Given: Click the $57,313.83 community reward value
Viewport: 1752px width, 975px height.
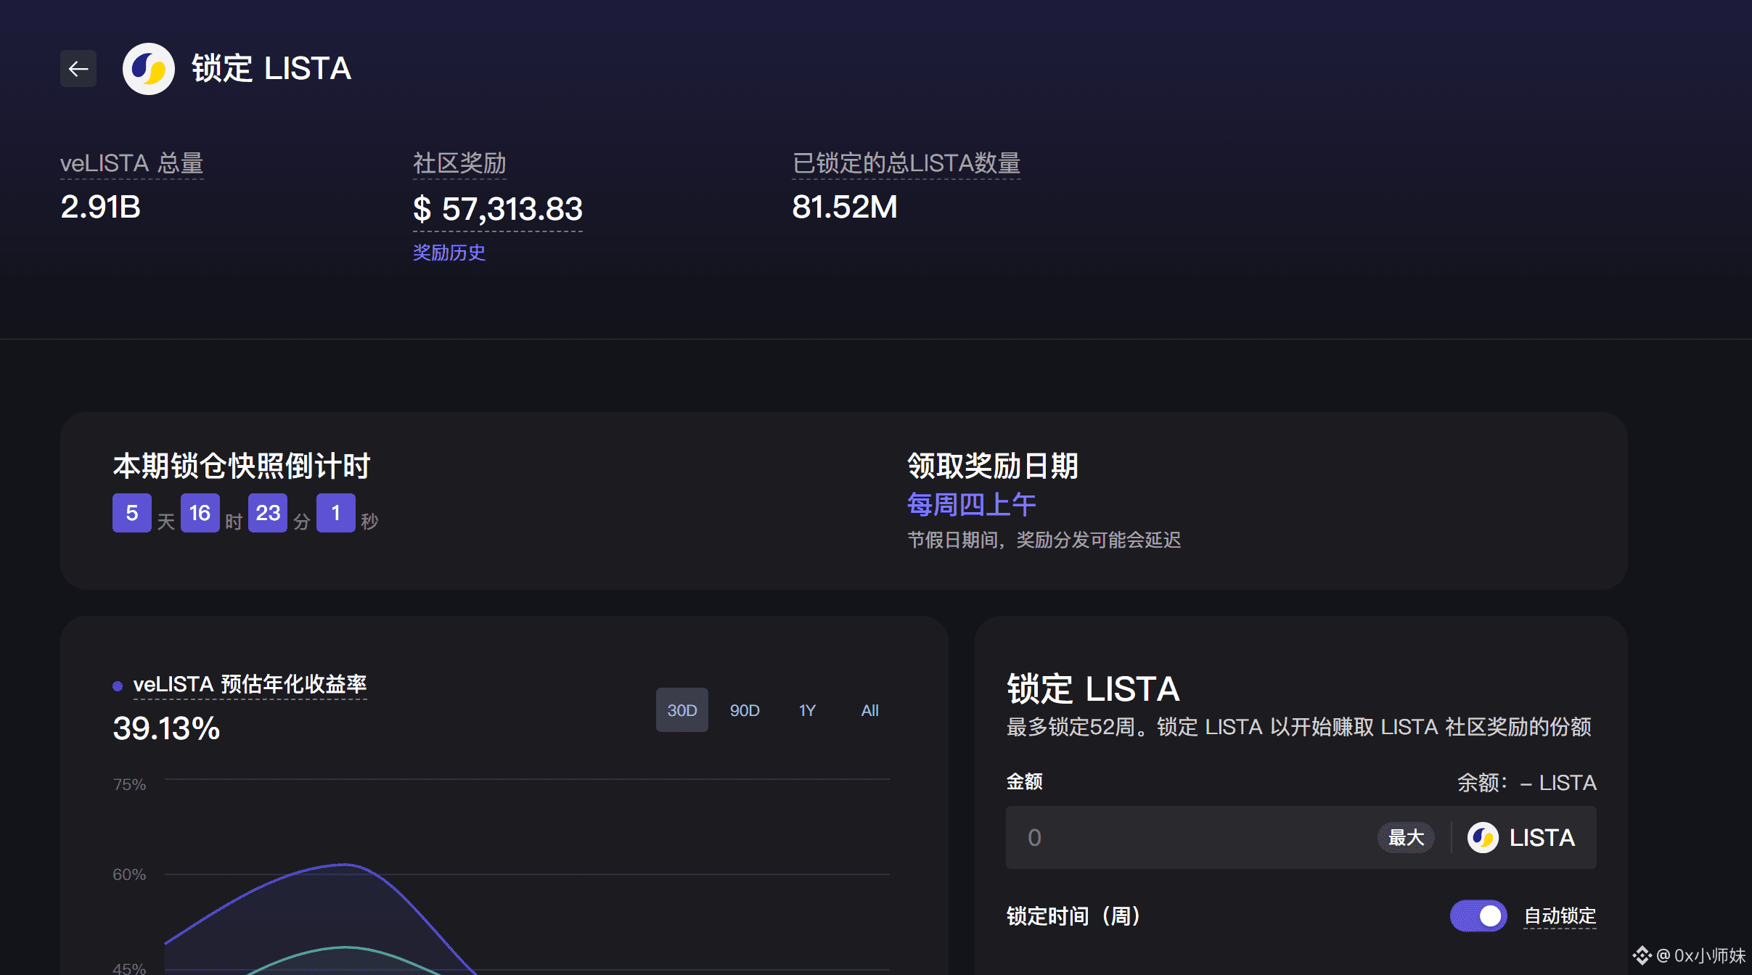Looking at the screenshot, I should (x=497, y=210).
